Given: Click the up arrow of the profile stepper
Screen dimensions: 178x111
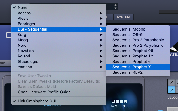Looking at the screenshot, I should [115, 5].
